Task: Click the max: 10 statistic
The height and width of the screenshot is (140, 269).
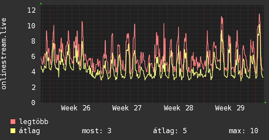Action: pos(244,131)
